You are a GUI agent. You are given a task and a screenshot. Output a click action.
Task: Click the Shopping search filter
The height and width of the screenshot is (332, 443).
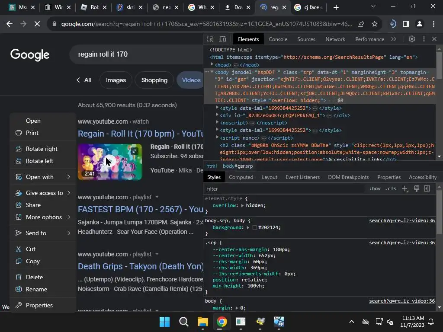[154, 80]
